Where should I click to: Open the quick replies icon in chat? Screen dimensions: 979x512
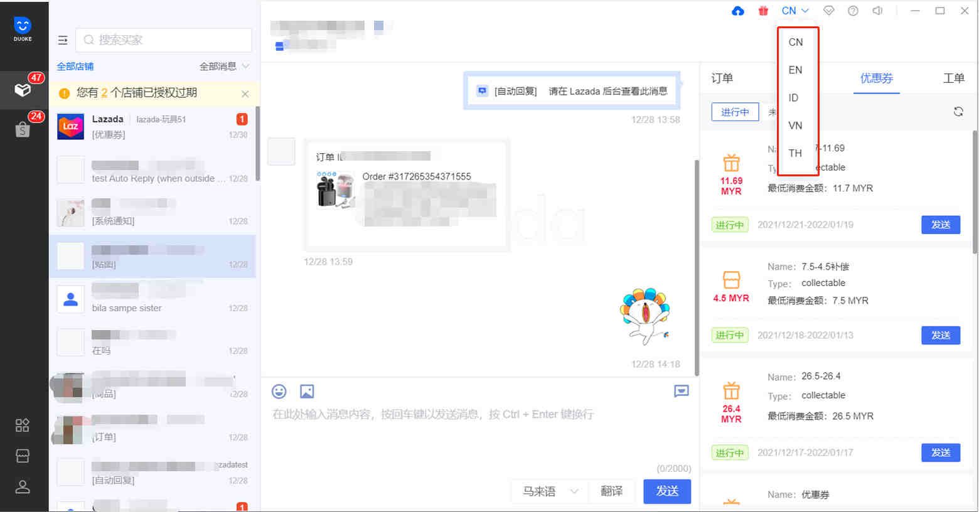coord(681,392)
